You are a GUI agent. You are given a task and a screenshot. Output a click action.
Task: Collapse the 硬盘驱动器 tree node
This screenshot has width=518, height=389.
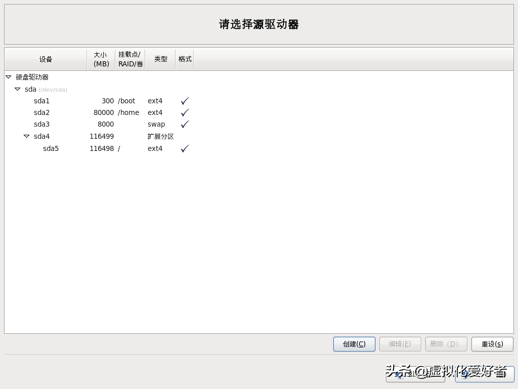tap(8, 77)
